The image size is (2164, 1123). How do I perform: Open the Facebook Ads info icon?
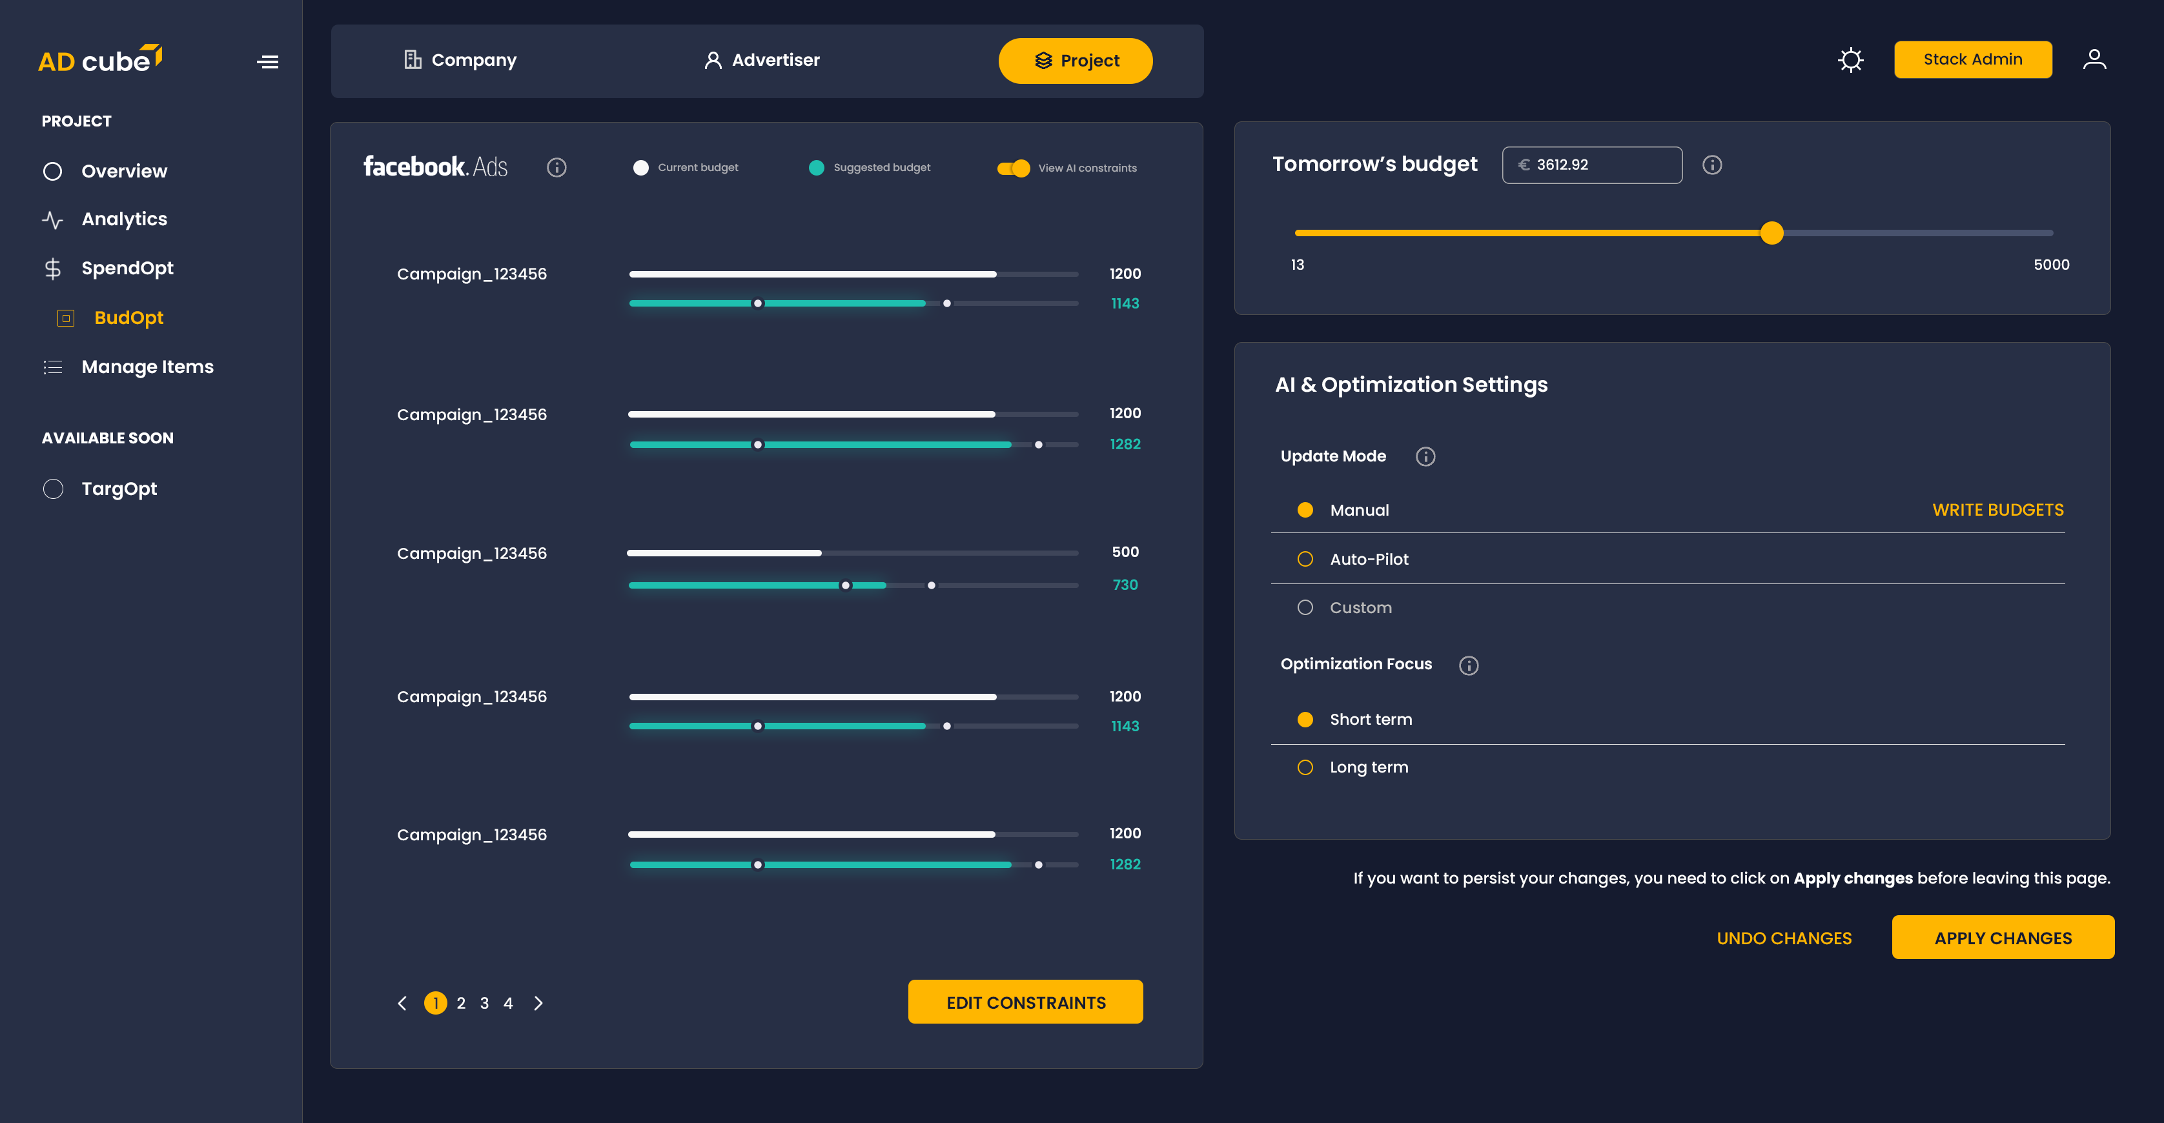tap(557, 167)
